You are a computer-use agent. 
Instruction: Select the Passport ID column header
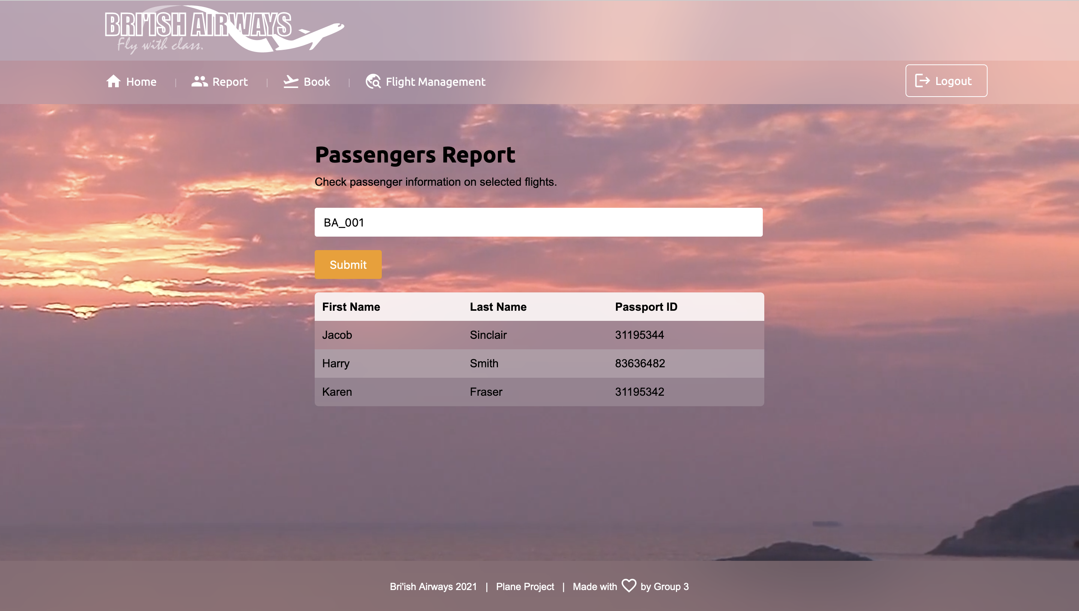646,307
